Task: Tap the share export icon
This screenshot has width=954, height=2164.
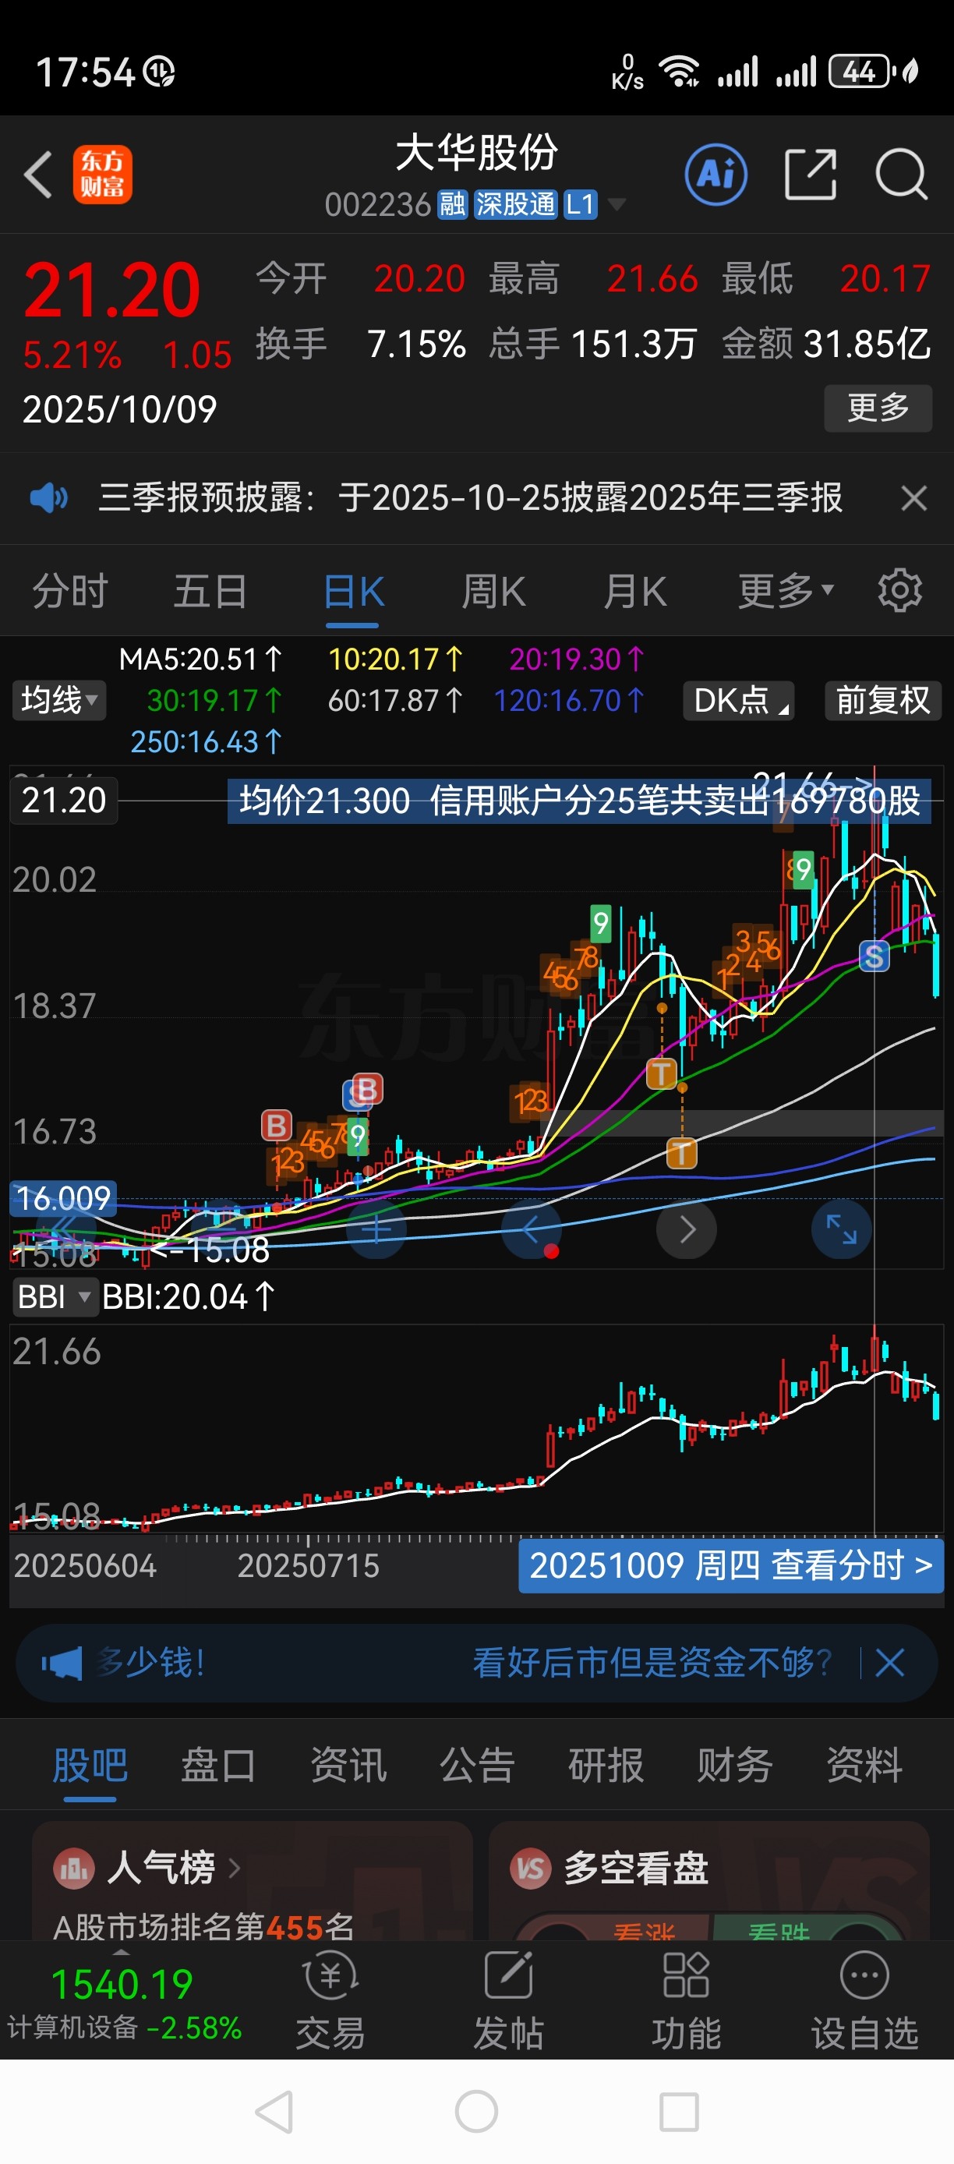Action: pyautogui.click(x=811, y=175)
